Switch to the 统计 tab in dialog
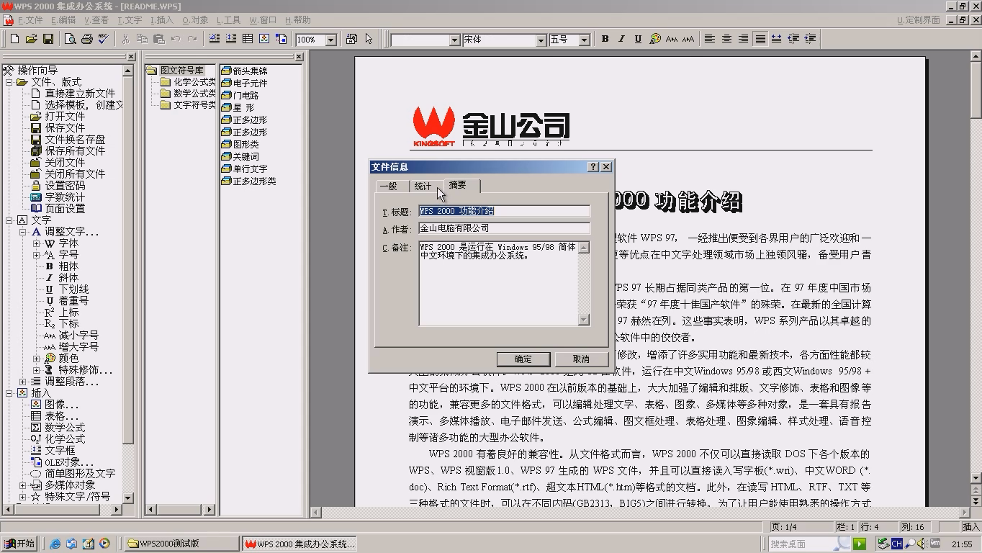 point(423,186)
